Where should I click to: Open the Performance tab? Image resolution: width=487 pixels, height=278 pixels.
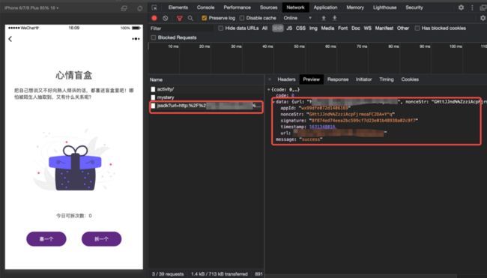click(x=237, y=7)
